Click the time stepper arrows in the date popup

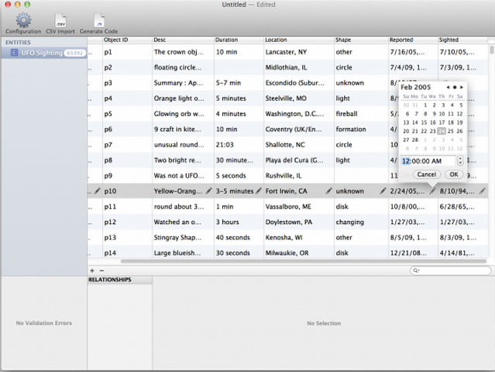tap(460, 160)
